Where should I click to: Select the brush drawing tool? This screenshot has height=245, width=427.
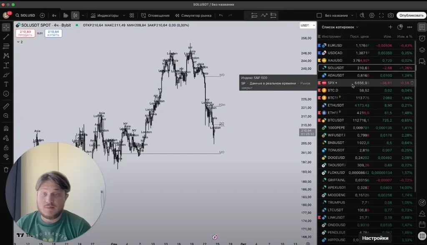click(x=6, y=75)
